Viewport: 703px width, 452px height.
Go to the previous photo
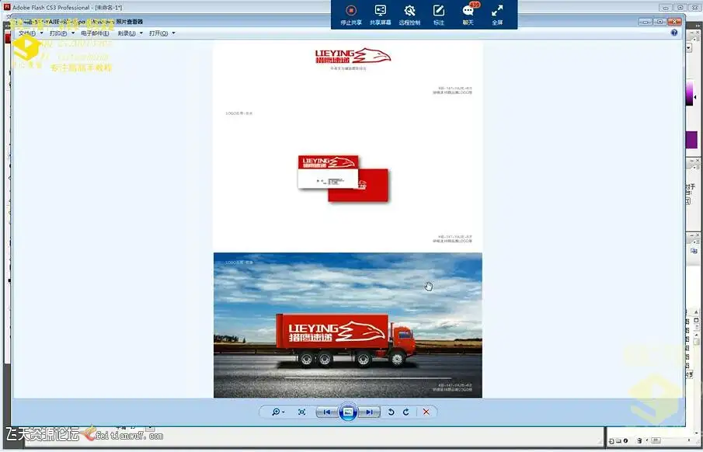[x=327, y=412]
